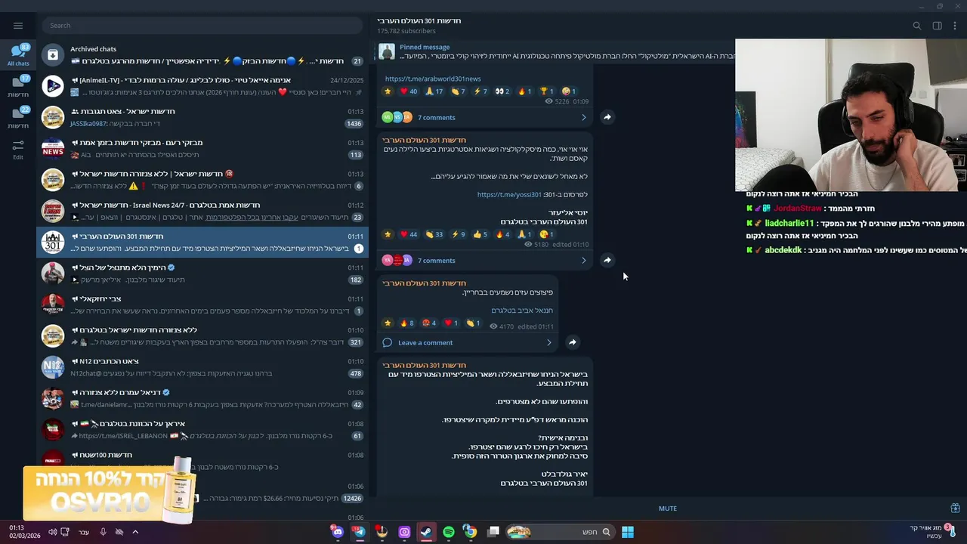This screenshot has height=544, width=967.
Task: Forward the post with the yossi301 link
Action: (607, 260)
